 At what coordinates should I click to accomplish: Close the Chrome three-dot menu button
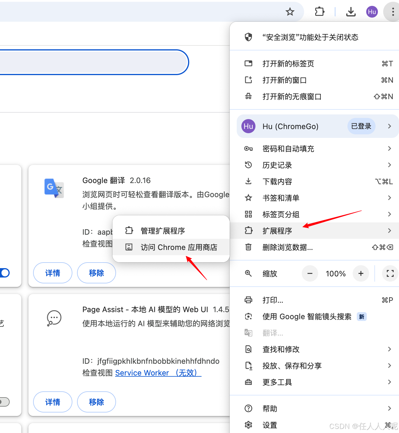[393, 12]
